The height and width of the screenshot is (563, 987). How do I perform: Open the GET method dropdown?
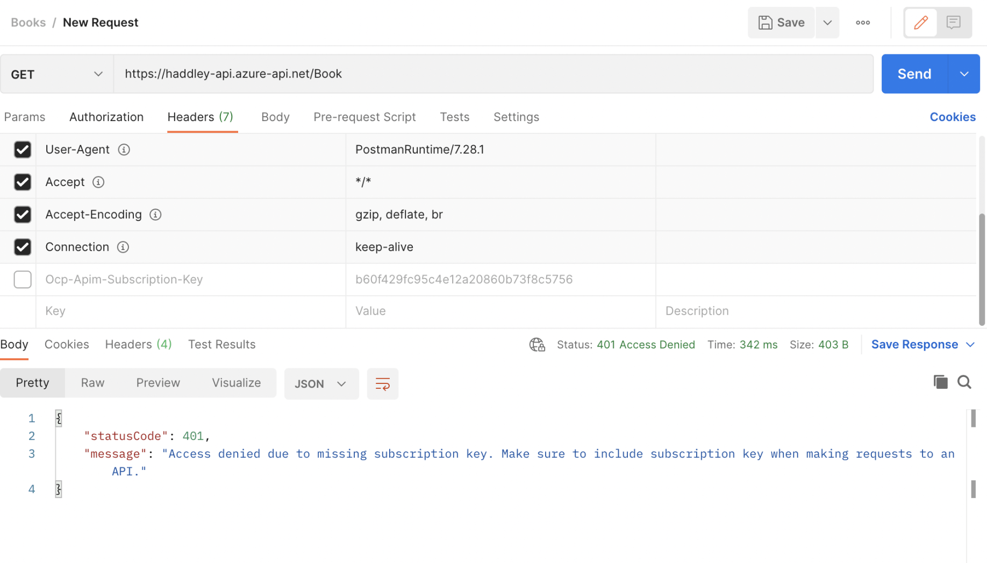click(x=56, y=74)
